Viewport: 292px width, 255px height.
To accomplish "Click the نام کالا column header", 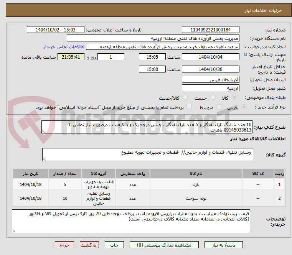I will 196,174.
